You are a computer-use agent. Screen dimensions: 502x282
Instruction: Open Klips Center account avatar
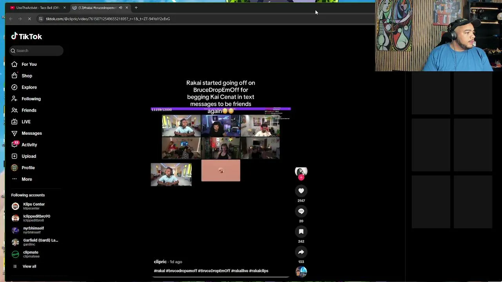[x=15, y=206]
